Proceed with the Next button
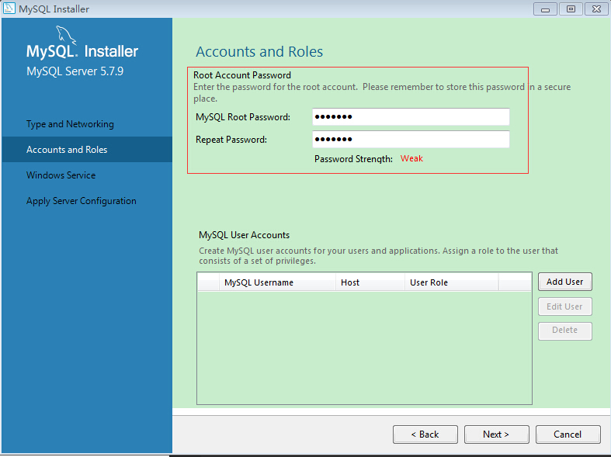This screenshot has width=611, height=457. tap(496, 434)
